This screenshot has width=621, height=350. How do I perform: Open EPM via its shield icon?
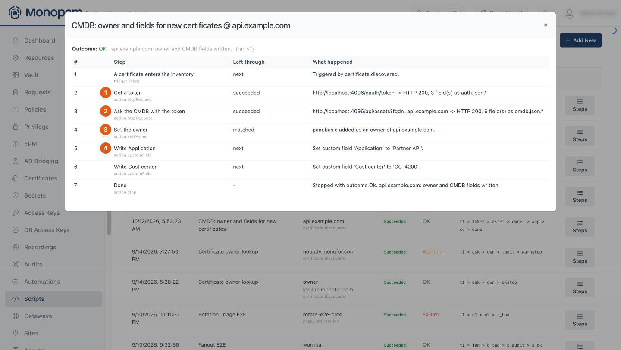(16, 144)
